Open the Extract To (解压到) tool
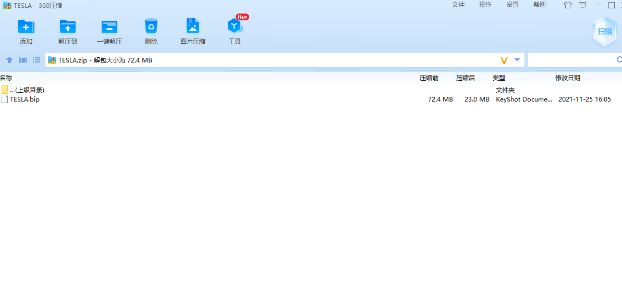 (x=67, y=27)
